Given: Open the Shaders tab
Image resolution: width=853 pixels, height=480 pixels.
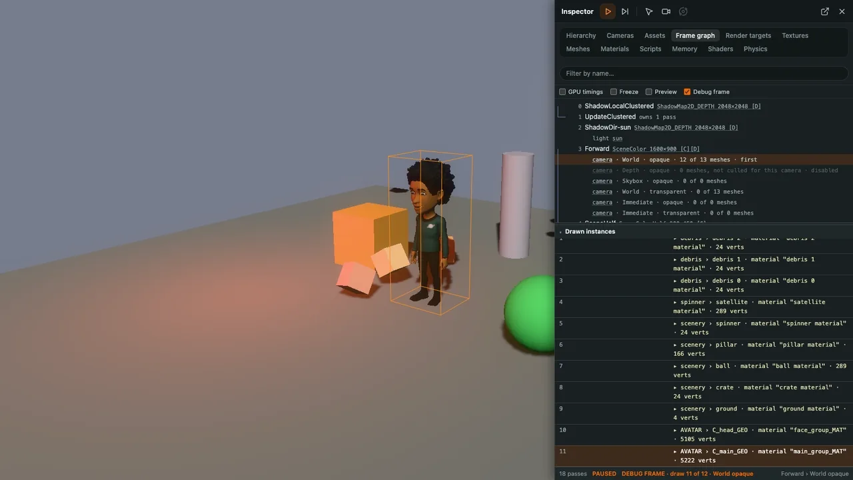Looking at the screenshot, I should coord(720,49).
